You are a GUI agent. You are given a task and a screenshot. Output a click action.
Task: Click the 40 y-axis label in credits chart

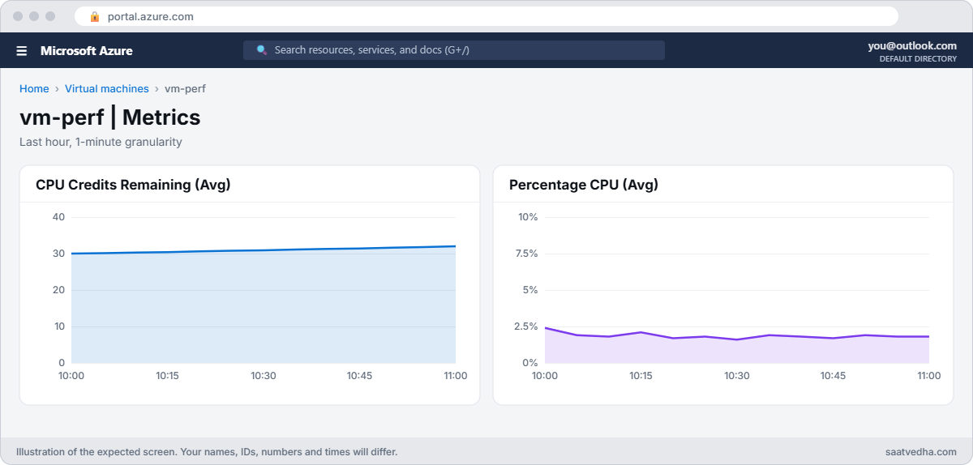coord(58,217)
